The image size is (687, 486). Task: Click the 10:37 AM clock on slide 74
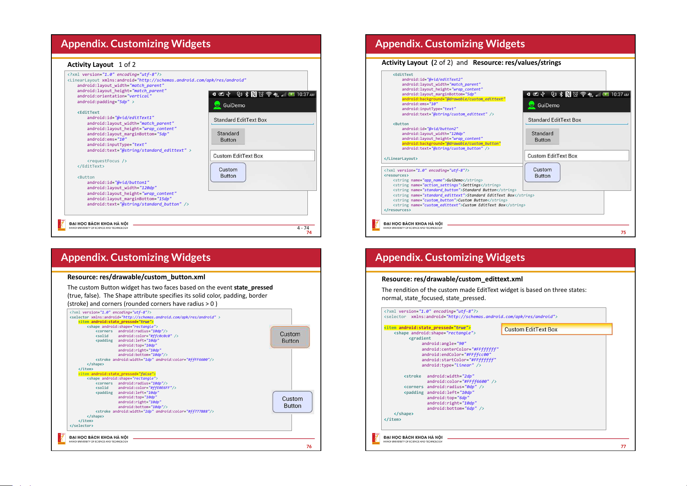[x=305, y=95]
